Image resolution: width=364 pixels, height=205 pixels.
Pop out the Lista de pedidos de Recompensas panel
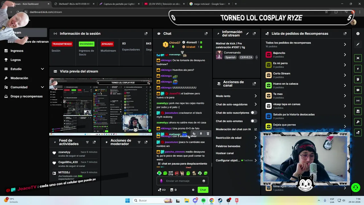(345, 34)
